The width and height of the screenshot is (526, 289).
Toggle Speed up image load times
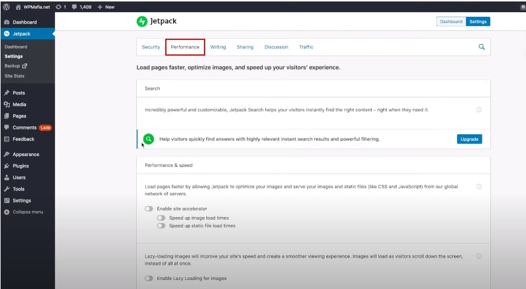161,218
